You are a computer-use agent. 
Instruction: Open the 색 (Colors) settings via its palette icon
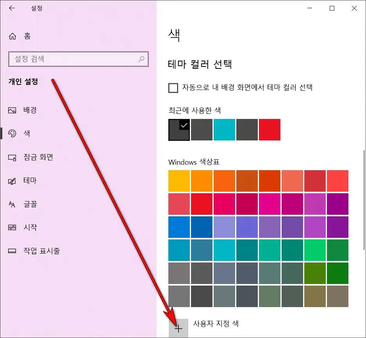(x=13, y=133)
